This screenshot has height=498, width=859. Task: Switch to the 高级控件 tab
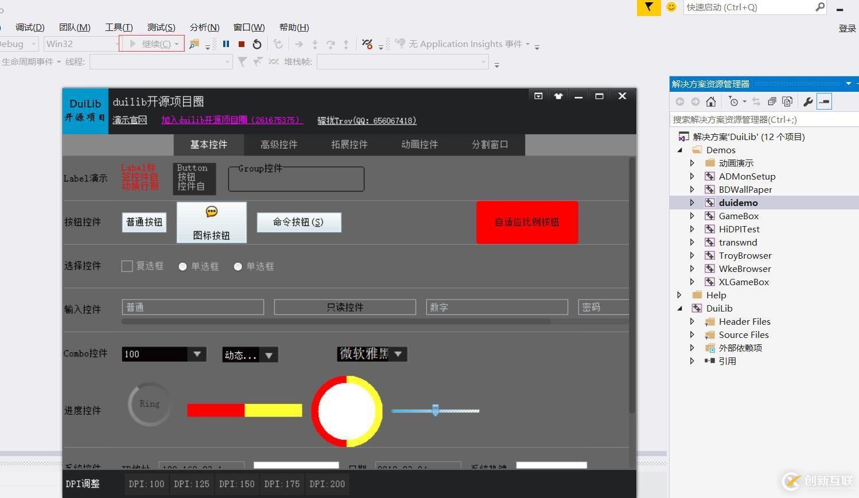pos(279,145)
